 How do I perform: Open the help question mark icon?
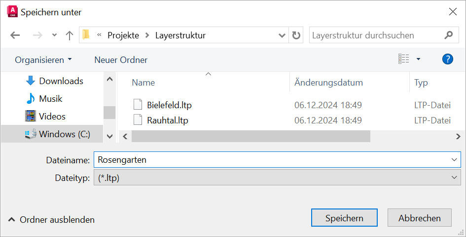pos(447,59)
